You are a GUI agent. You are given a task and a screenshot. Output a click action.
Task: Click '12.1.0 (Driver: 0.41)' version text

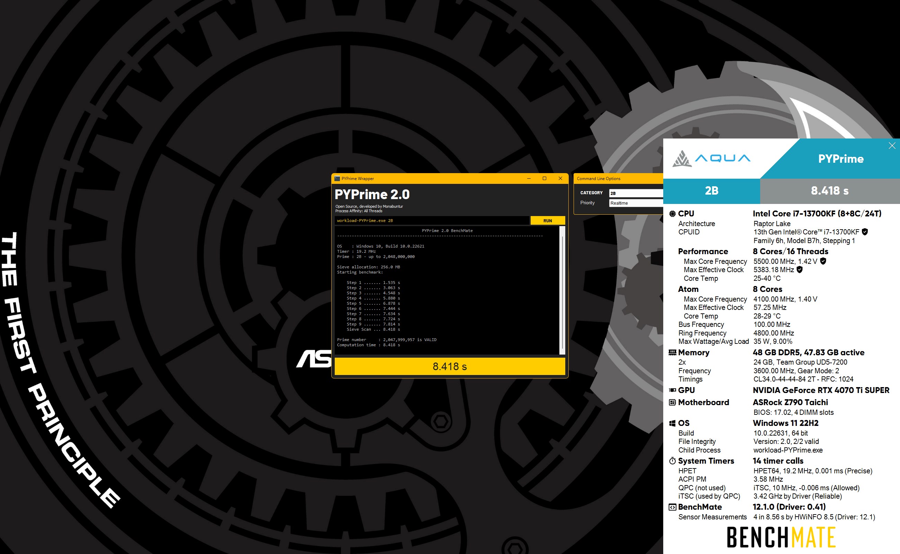pos(789,507)
